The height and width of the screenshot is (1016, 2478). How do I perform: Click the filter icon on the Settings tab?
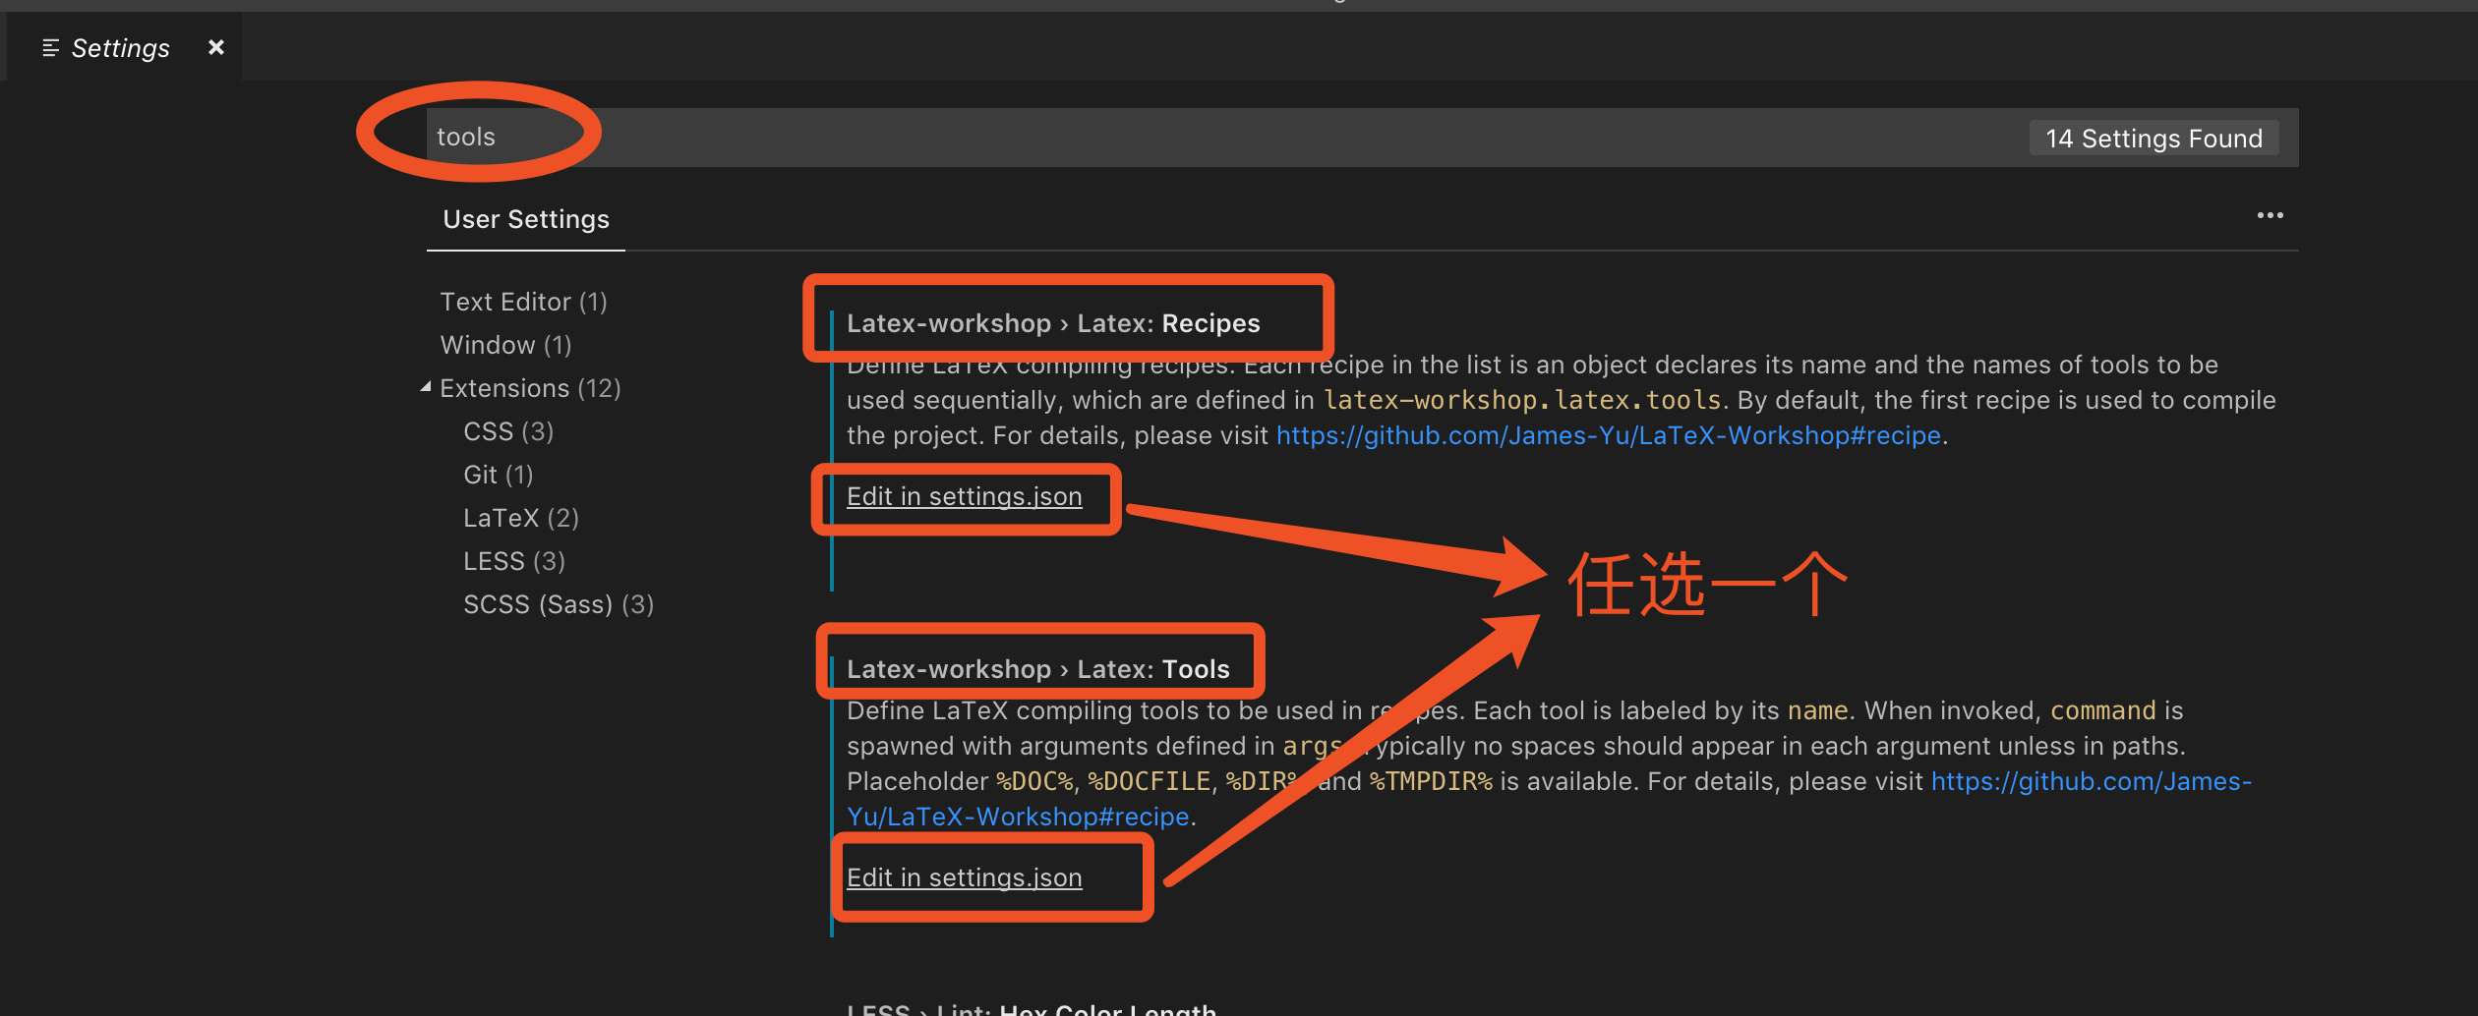click(48, 47)
